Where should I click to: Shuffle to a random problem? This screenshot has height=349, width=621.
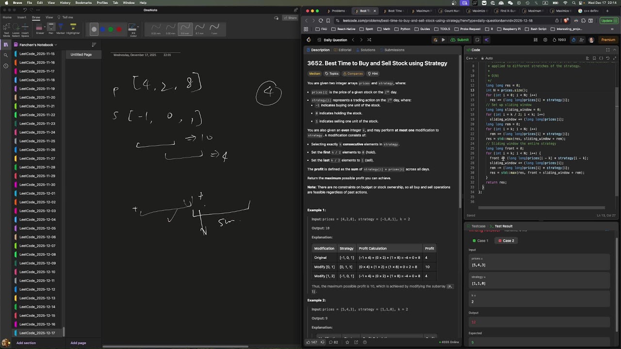tap(369, 40)
